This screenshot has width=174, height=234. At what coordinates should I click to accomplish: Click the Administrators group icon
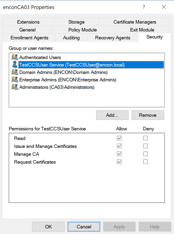15,87
